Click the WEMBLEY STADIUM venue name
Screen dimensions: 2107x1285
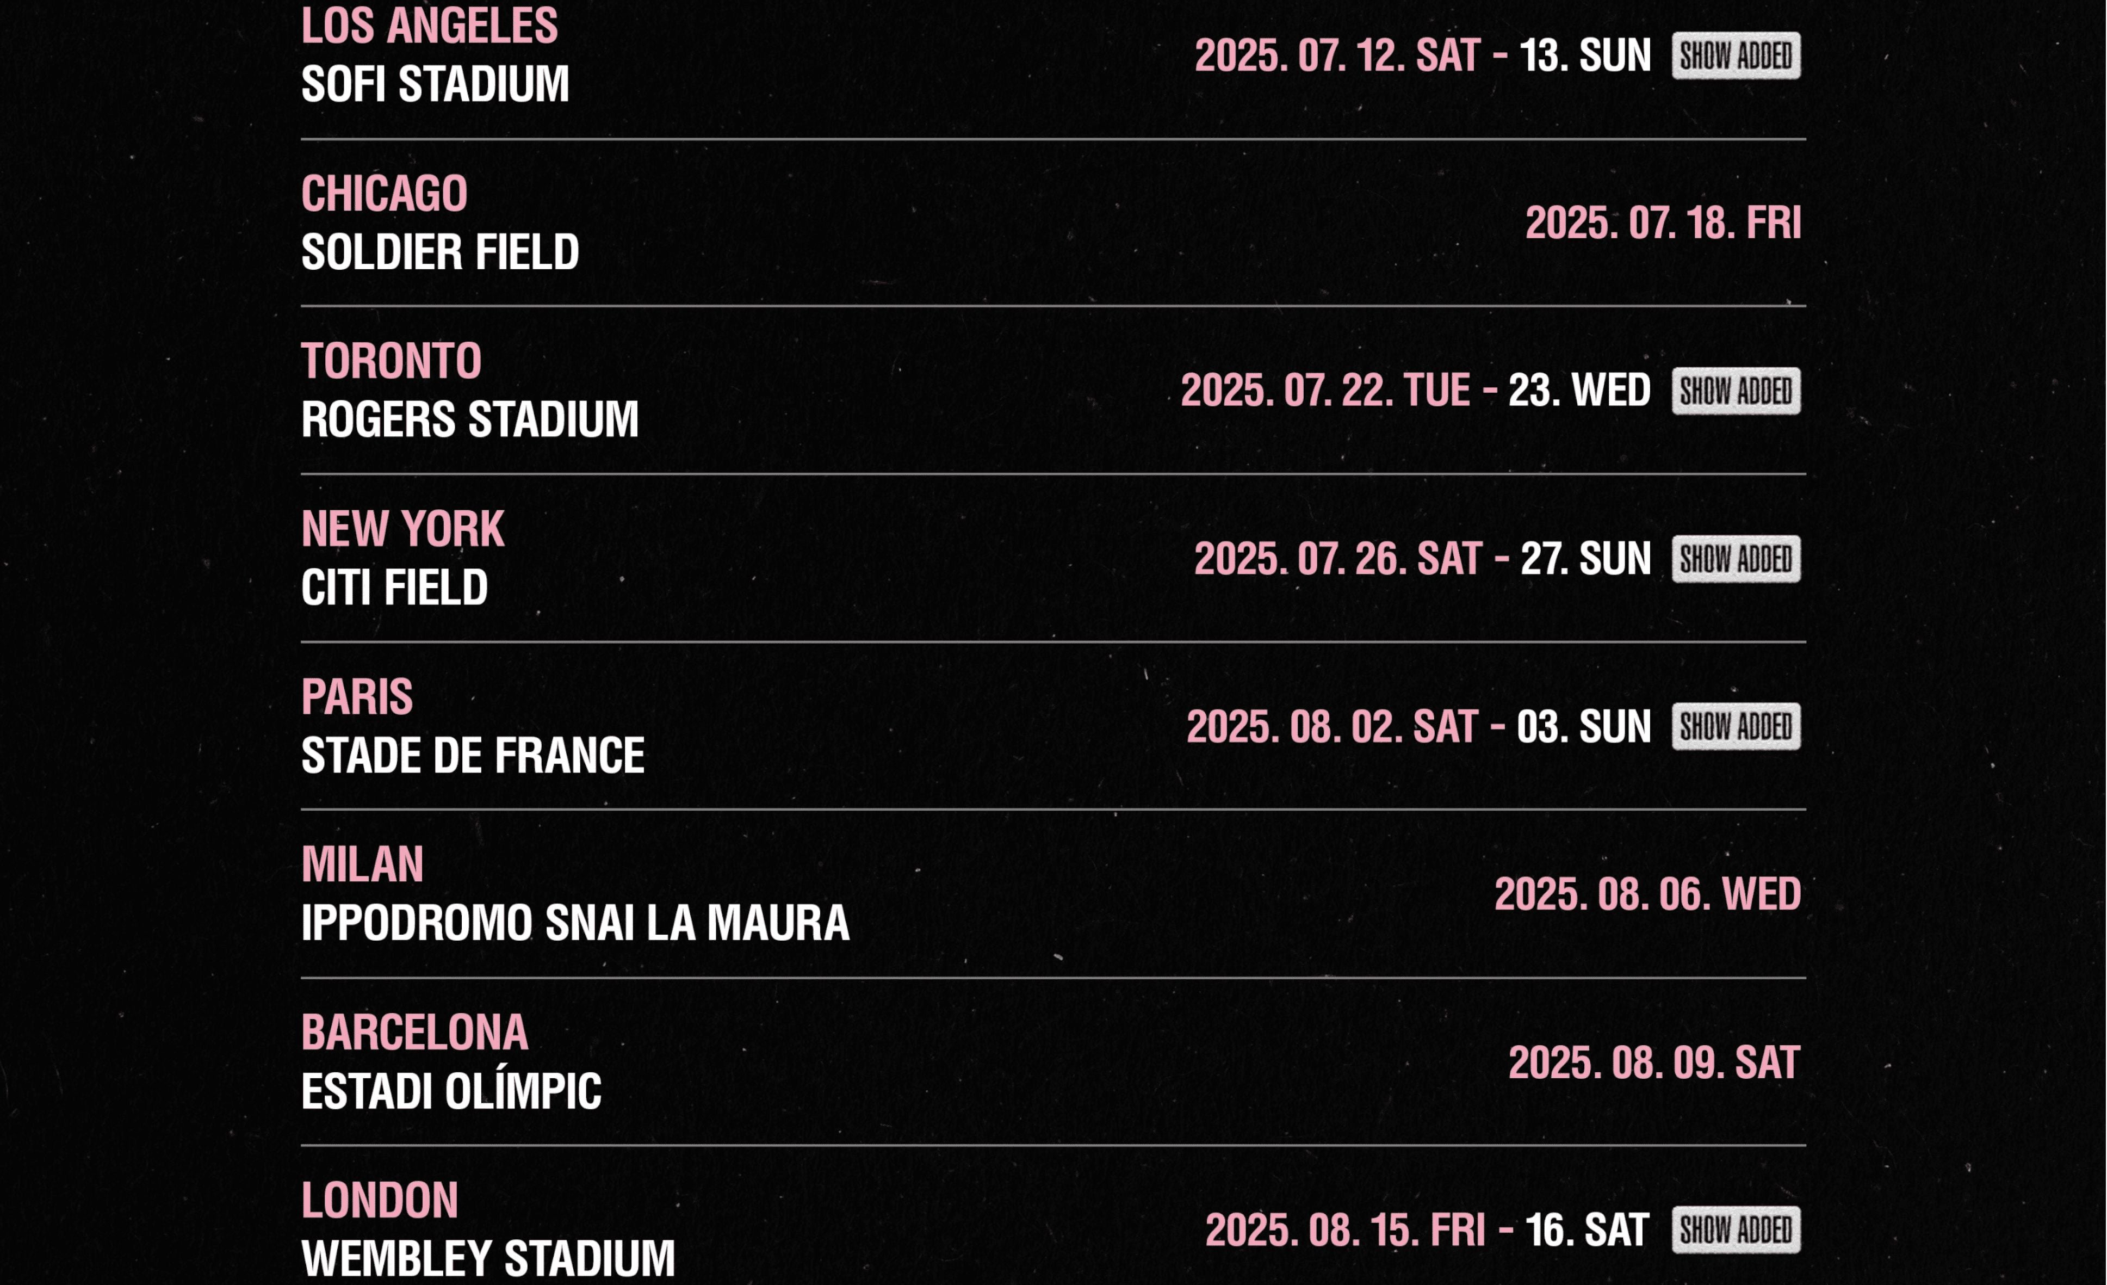coord(487,1258)
